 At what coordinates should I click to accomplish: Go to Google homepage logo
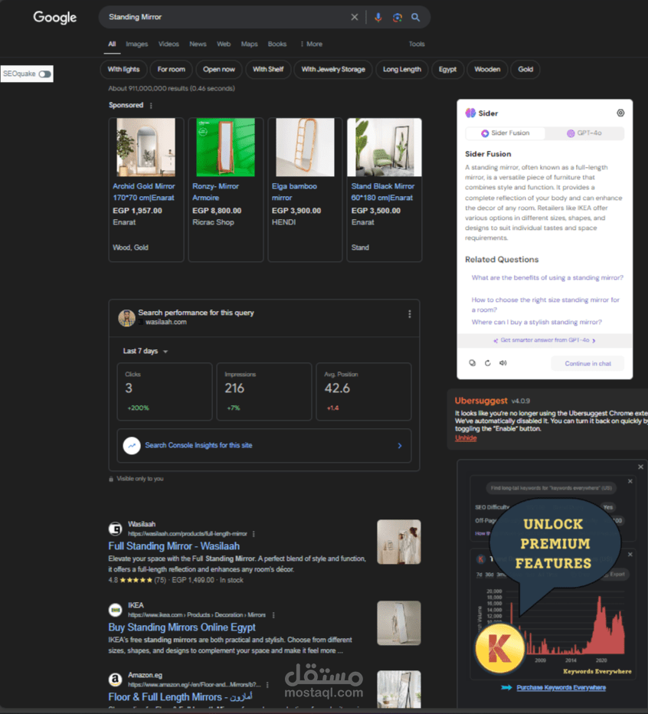click(x=54, y=18)
